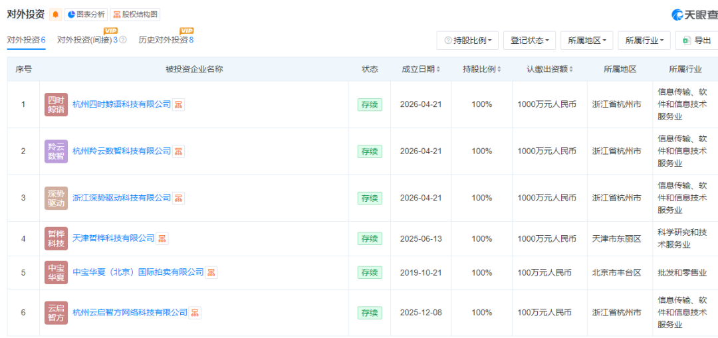This screenshot has width=718, height=338.
Task: Open the 中宝华夏（北京）国际拍卖有限公司 link
Action: [138, 272]
